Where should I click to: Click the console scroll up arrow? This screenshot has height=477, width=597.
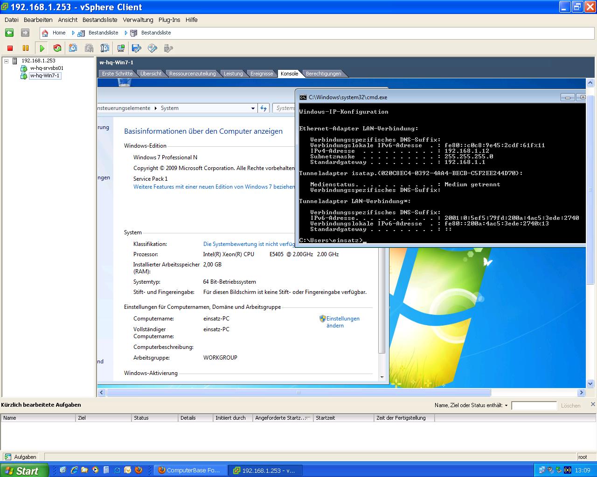point(590,83)
